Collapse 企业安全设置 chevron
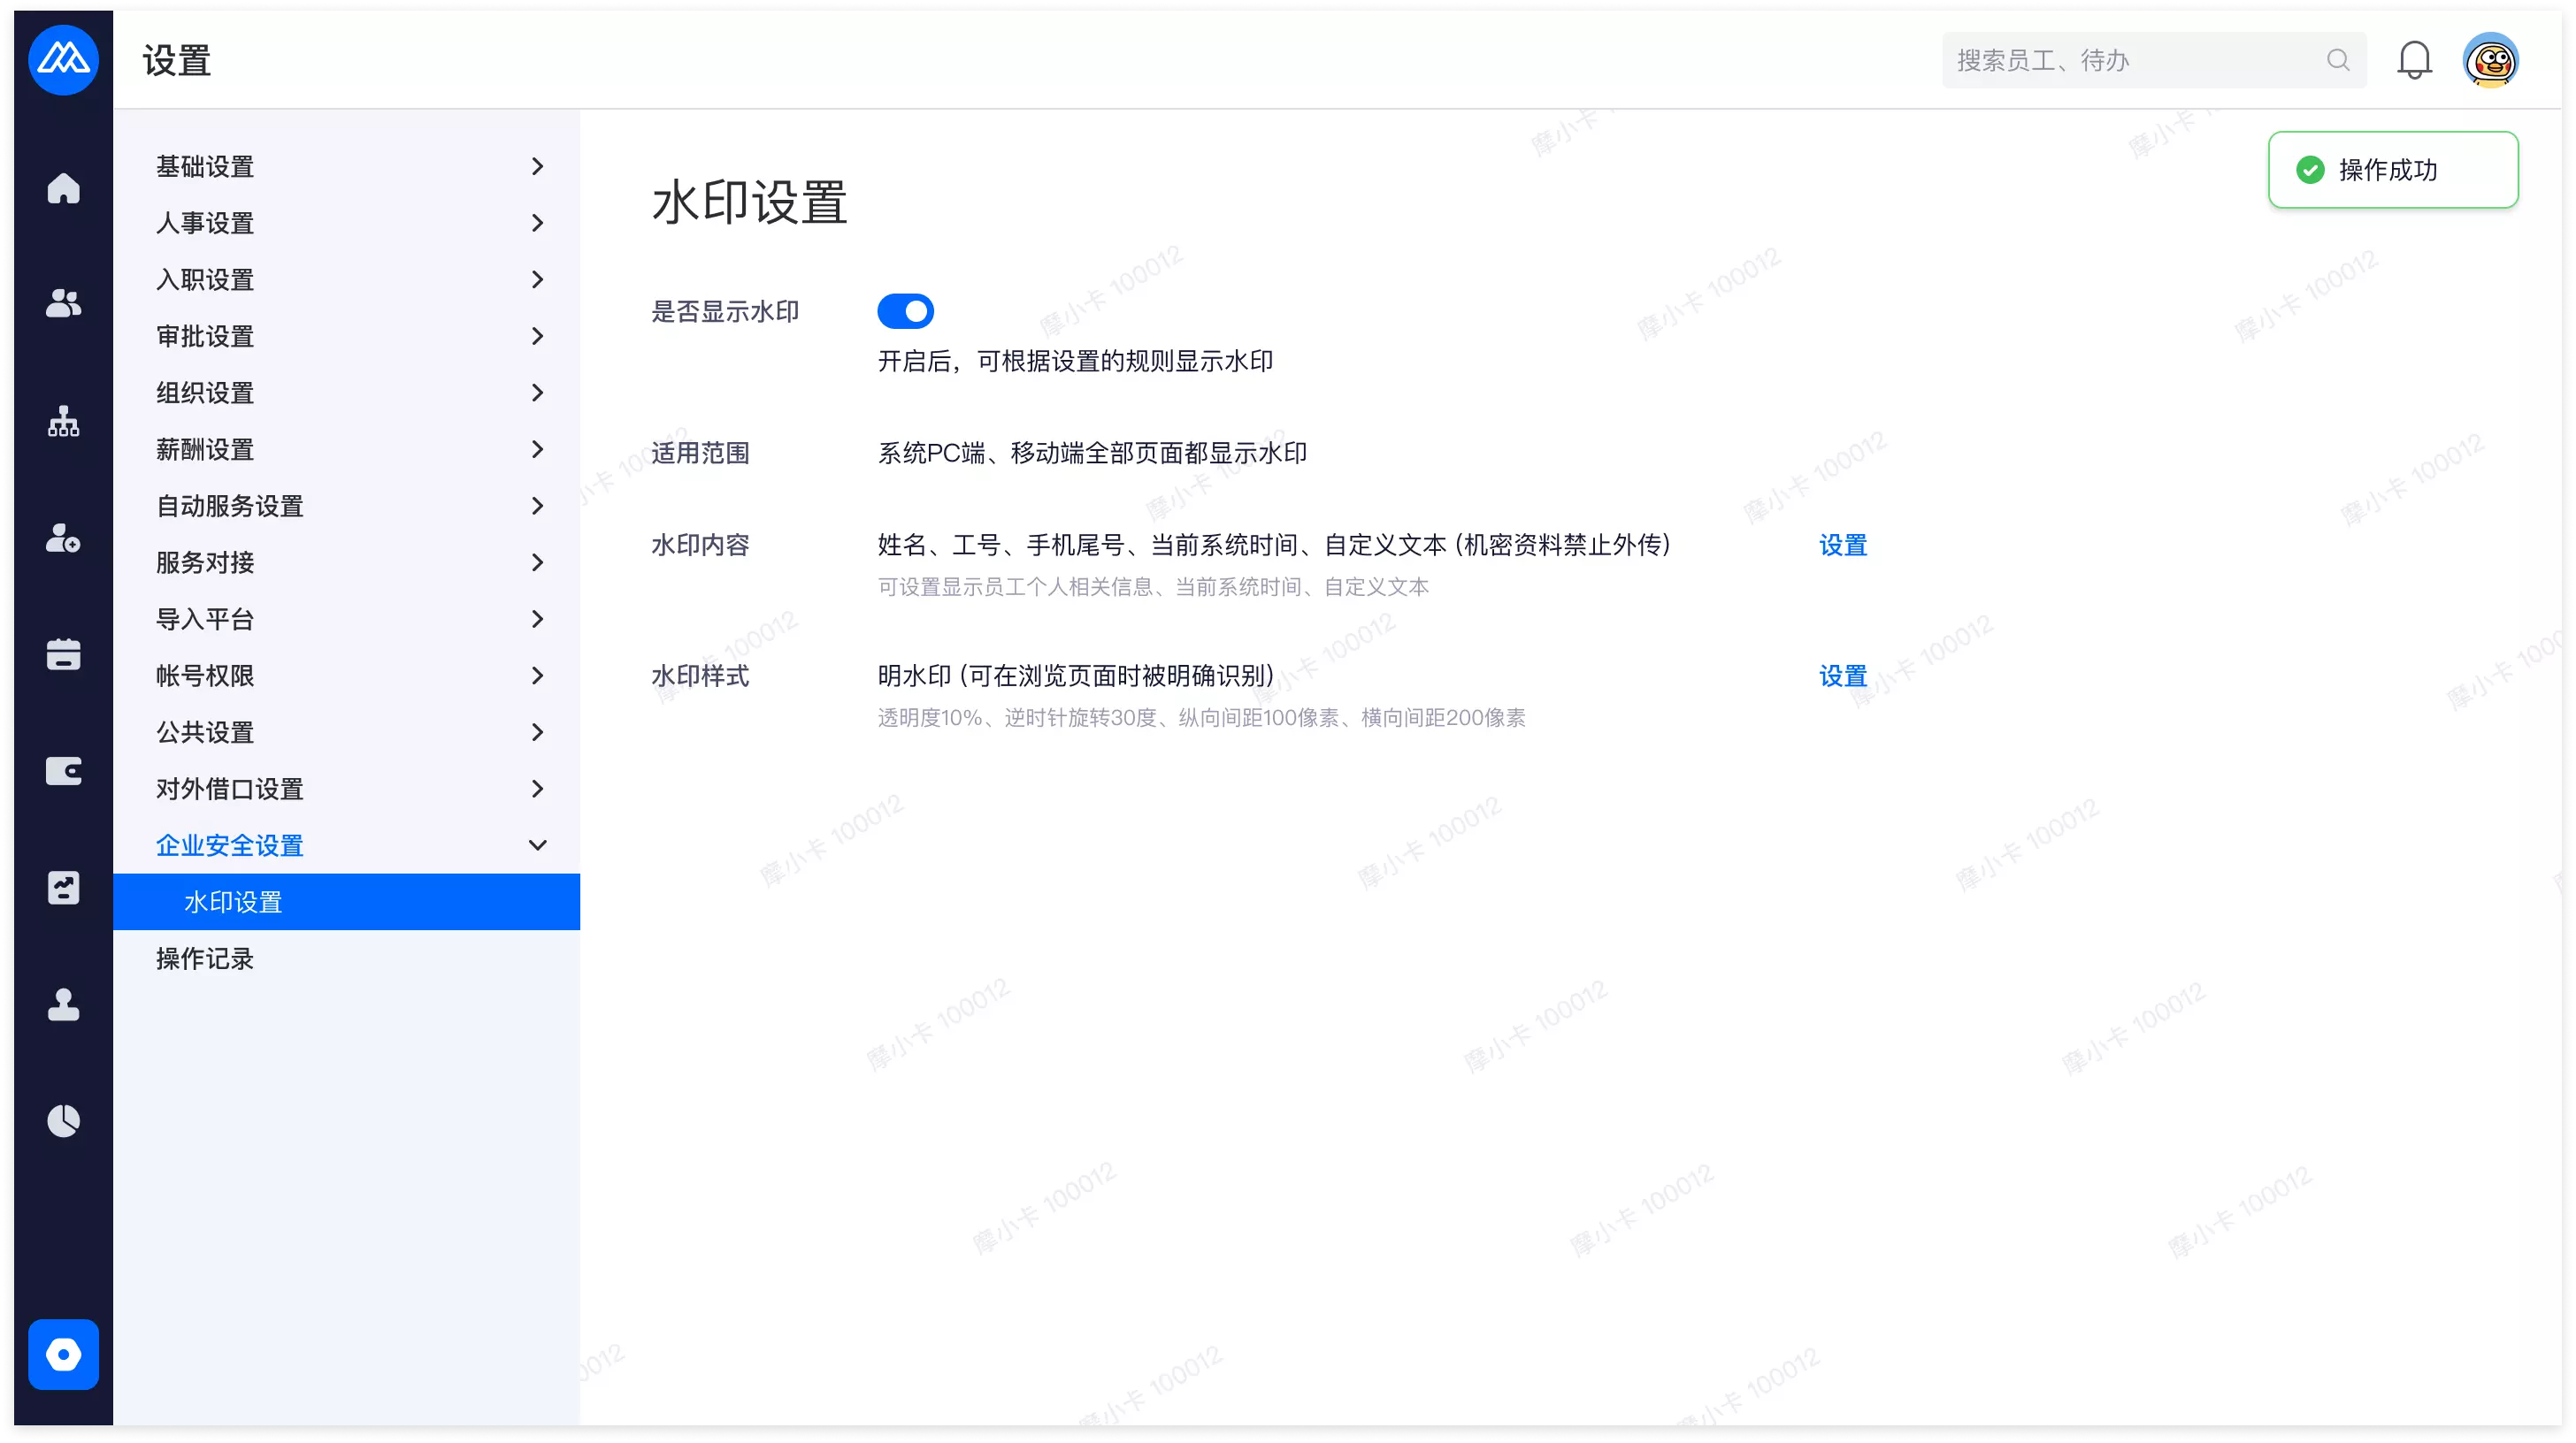This screenshot has height=1443, width=2576. click(537, 845)
